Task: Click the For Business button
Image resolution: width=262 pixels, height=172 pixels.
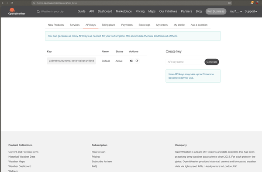Action: pos(216,11)
